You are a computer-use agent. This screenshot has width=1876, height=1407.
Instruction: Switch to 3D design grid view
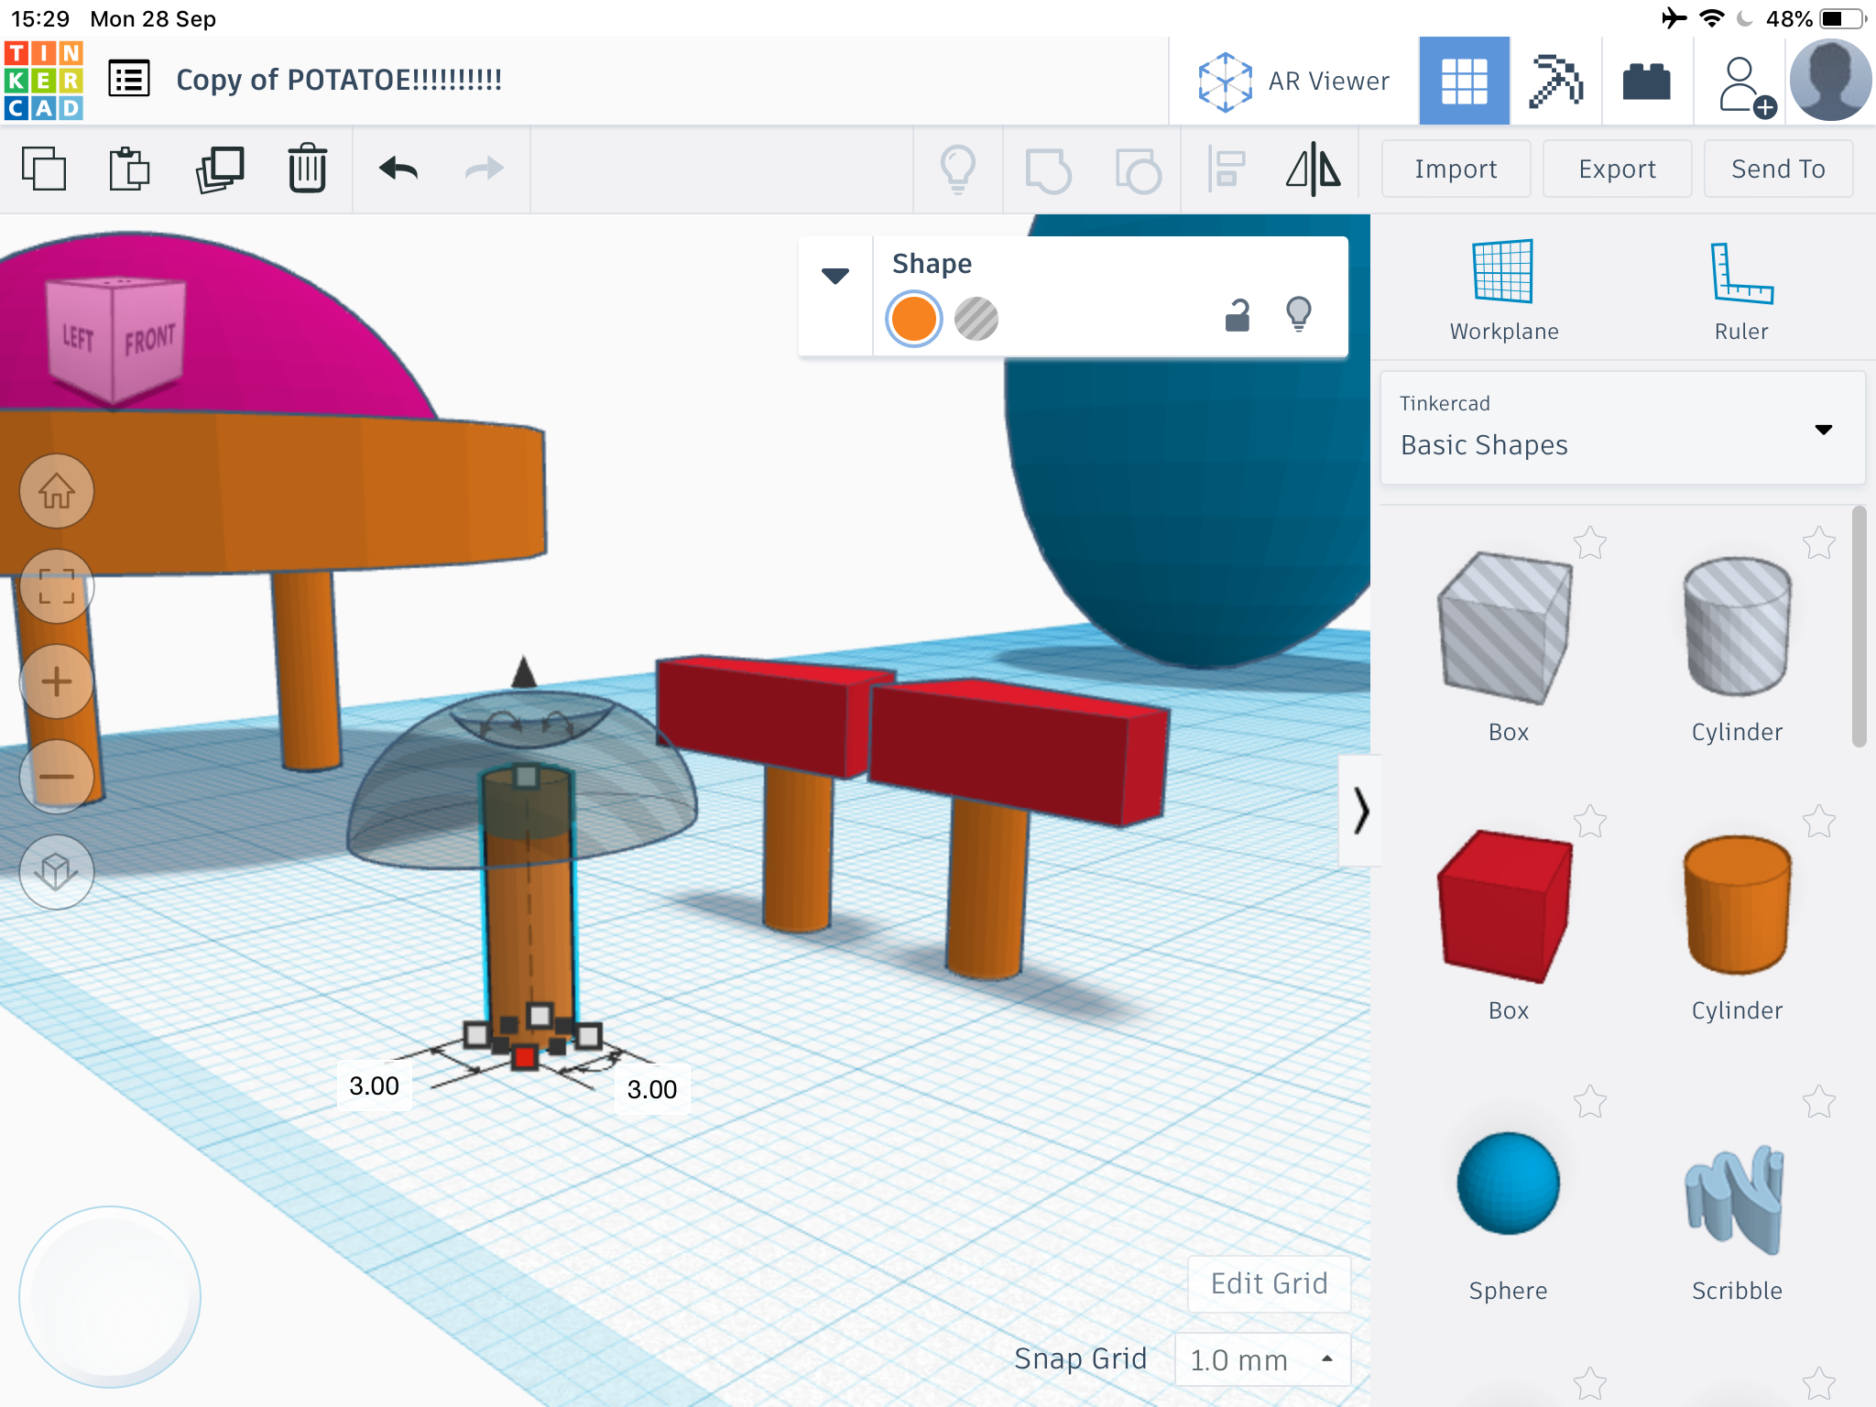pyautogui.click(x=1464, y=81)
